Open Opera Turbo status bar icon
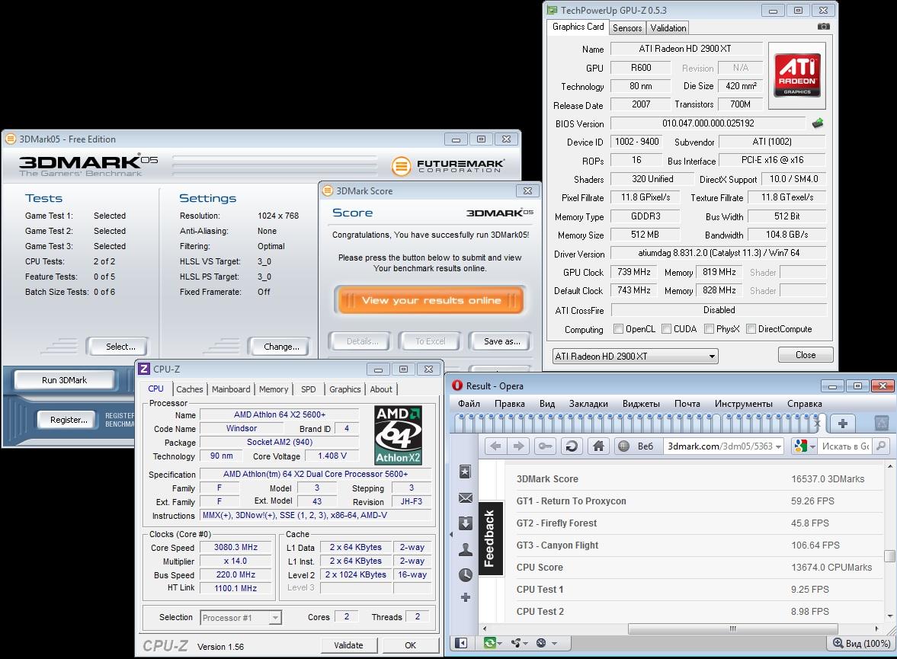This screenshot has width=897, height=659. coord(541,643)
